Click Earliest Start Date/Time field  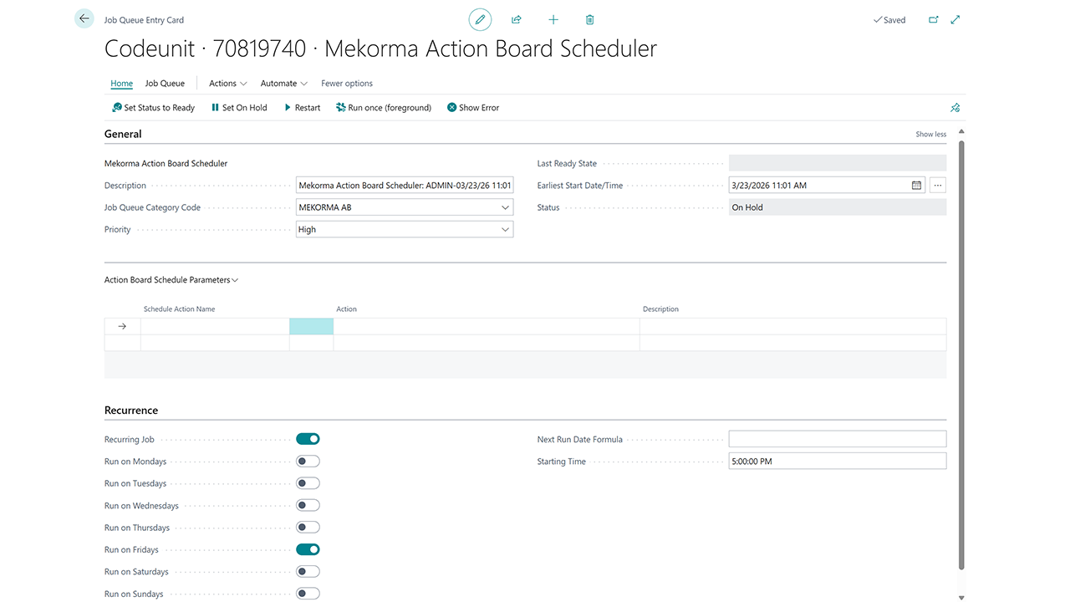[x=819, y=186]
